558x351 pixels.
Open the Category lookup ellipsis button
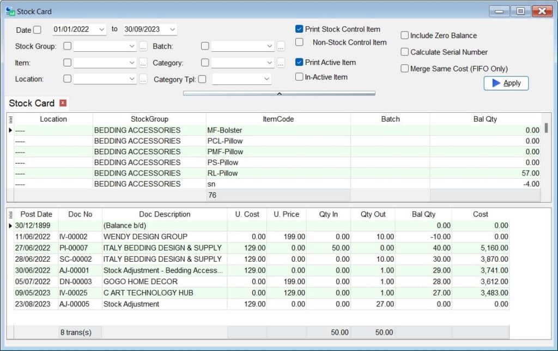click(280, 62)
